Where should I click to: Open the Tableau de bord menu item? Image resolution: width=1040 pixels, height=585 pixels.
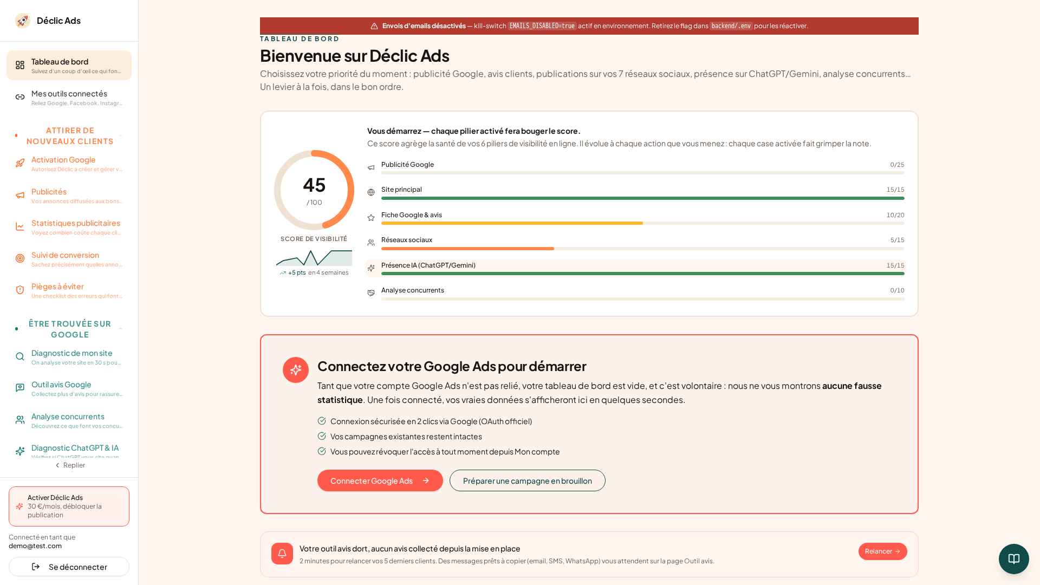point(69,65)
